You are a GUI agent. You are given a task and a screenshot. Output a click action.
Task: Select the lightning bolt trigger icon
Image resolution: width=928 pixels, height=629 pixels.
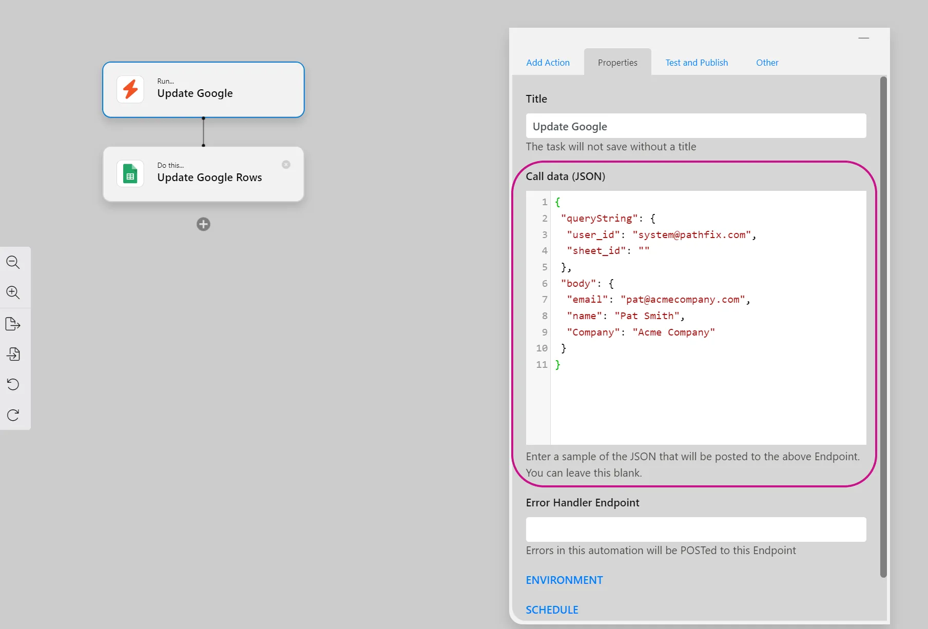[x=130, y=89]
